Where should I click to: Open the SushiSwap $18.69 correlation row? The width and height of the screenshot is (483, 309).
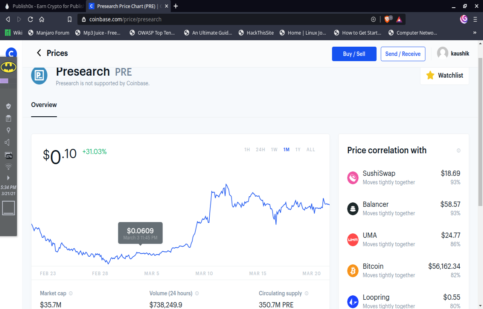(x=404, y=178)
